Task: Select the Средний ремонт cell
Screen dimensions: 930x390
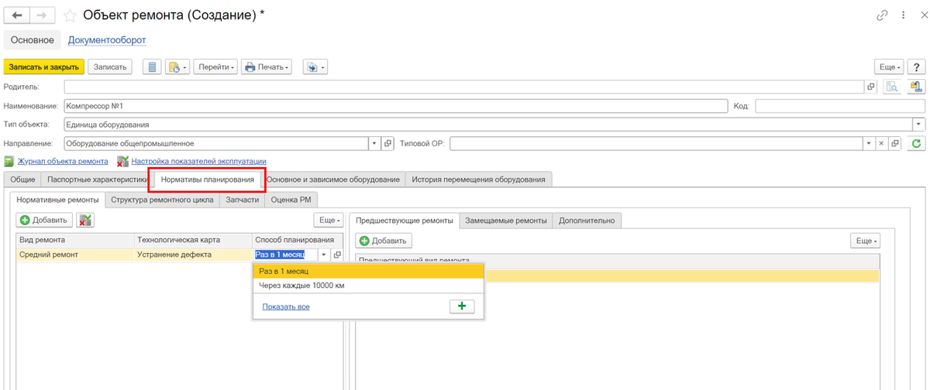Action: (x=75, y=255)
